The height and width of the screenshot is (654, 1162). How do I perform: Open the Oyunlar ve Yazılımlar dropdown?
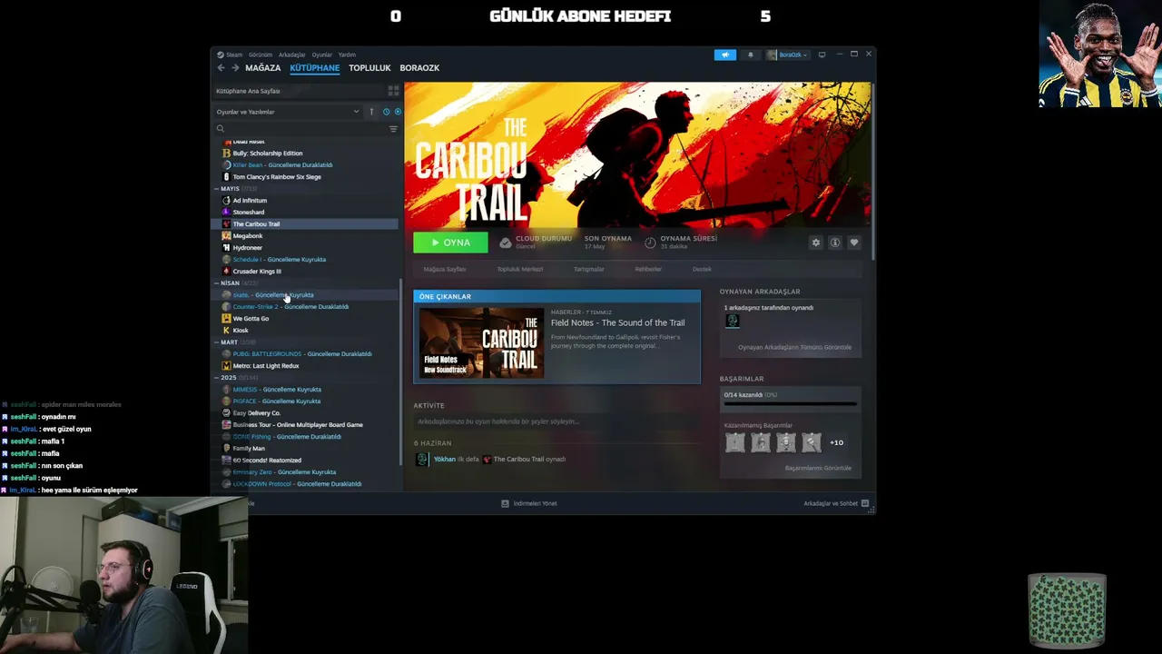pos(287,112)
